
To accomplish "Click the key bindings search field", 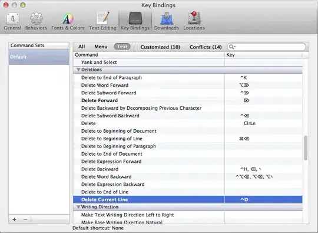I will pyautogui.click(x=267, y=47).
